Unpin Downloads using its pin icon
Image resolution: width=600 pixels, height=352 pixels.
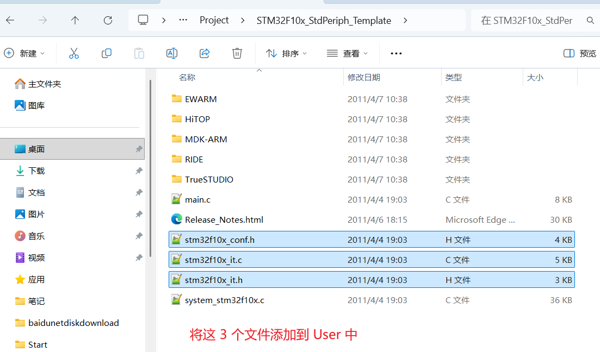pyautogui.click(x=139, y=171)
